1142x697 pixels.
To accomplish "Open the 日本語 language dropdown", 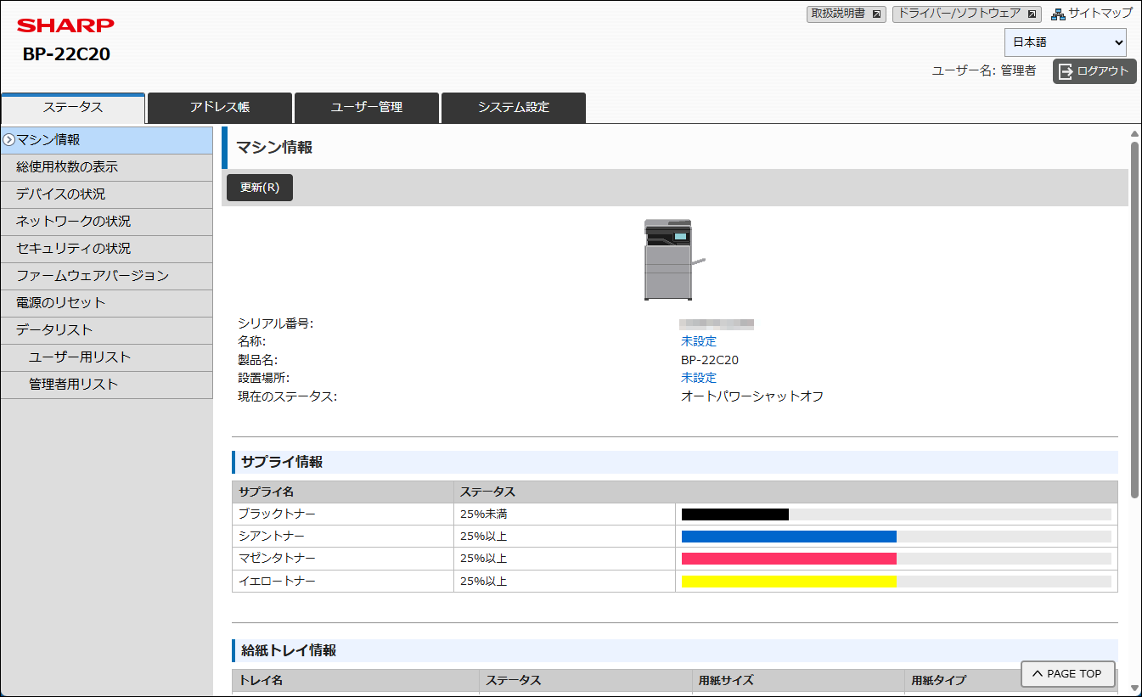I will tap(1066, 42).
